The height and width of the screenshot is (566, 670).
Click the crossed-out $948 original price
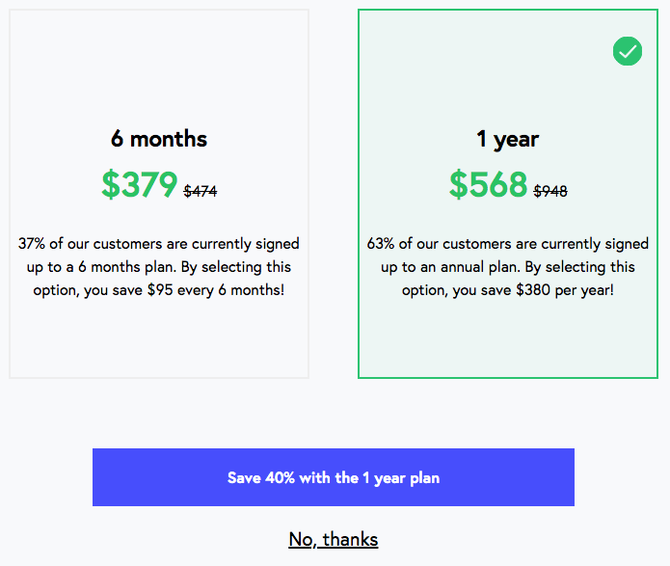[x=550, y=191]
